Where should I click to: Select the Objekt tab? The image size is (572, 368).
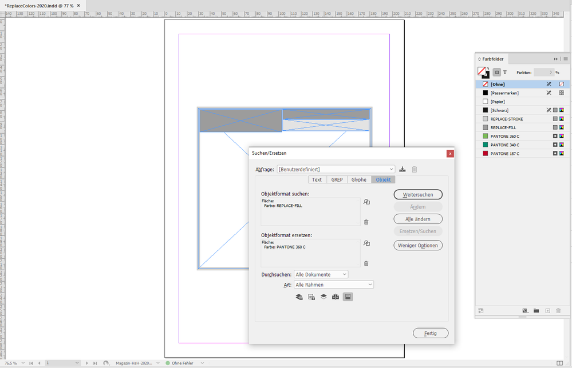[383, 180]
